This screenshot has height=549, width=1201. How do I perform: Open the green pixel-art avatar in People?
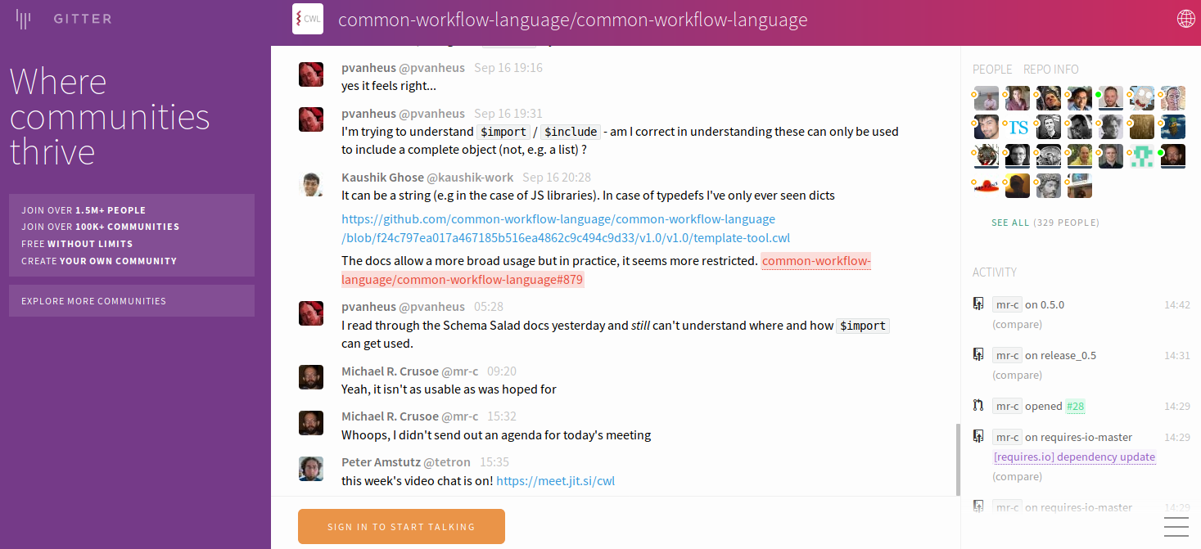click(x=1142, y=156)
